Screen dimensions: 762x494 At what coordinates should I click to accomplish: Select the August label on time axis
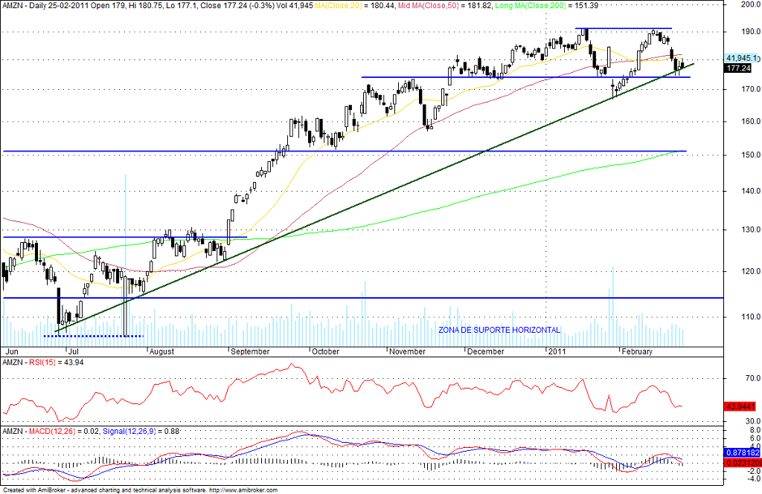pos(161,352)
